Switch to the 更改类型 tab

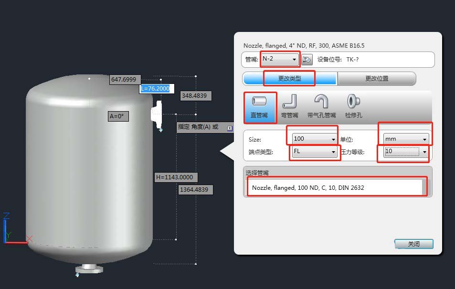point(290,79)
